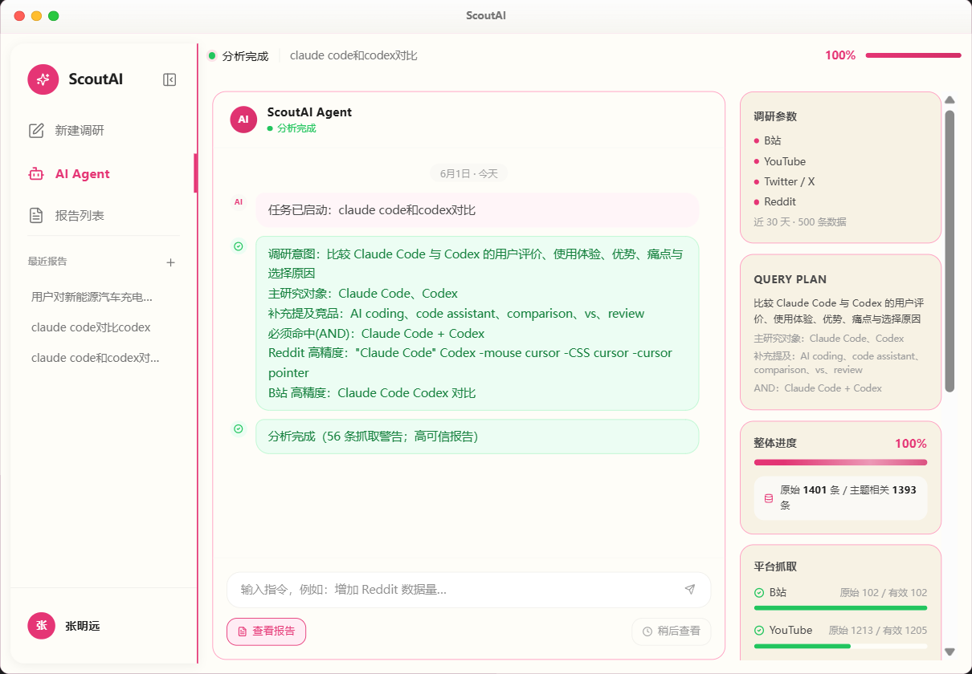Click the ScoutAI sparkle logo icon
Viewport: 972px width, 674px height.
pyautogui.click(x=43, y=79)
